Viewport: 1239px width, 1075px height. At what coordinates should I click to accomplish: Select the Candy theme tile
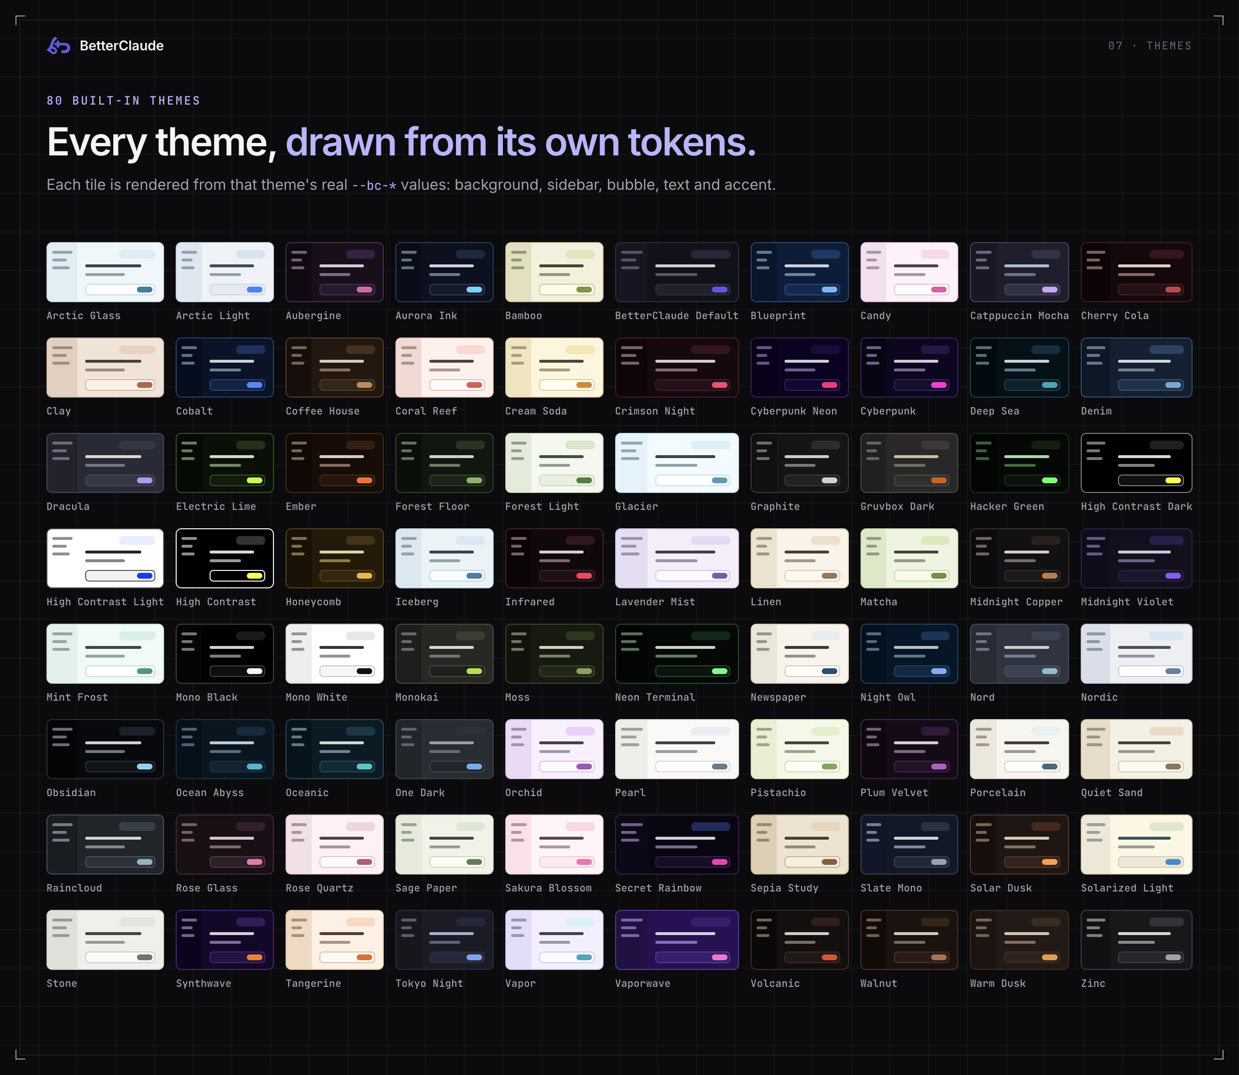pos(909,272)
